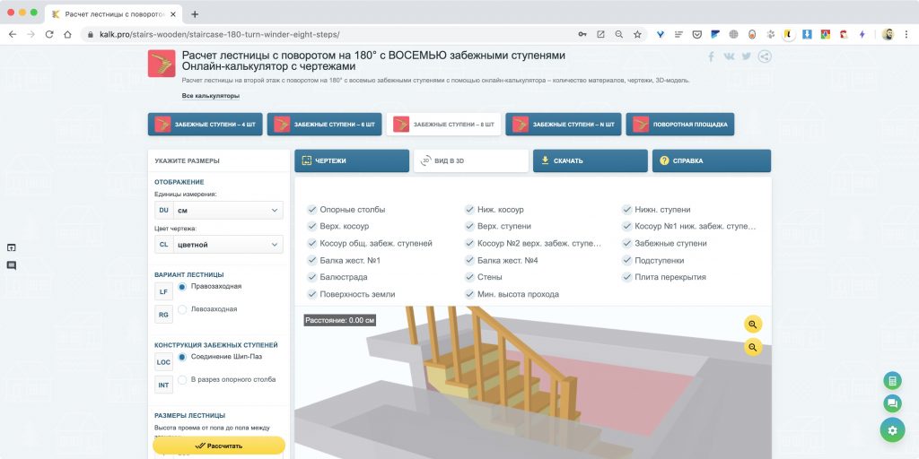Bookmark this page with star icon
This screenshot has height=459, width=919.
coord(637,35)
